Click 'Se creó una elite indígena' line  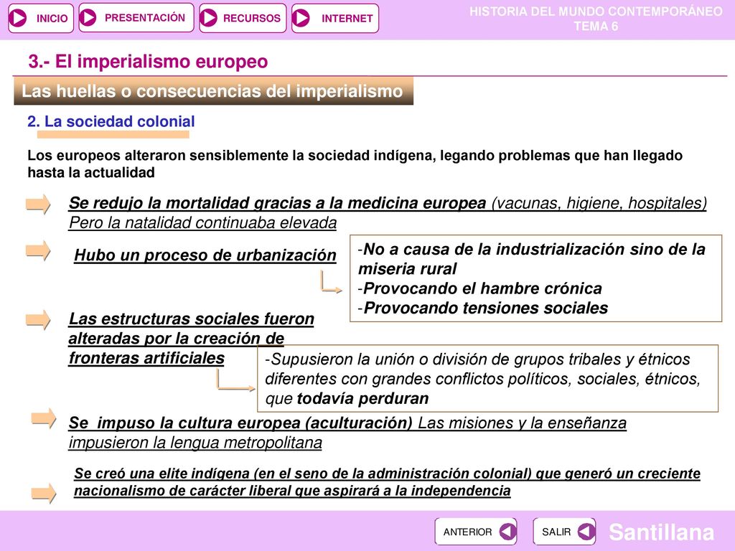pyautogui.click(x=387, y=474)
